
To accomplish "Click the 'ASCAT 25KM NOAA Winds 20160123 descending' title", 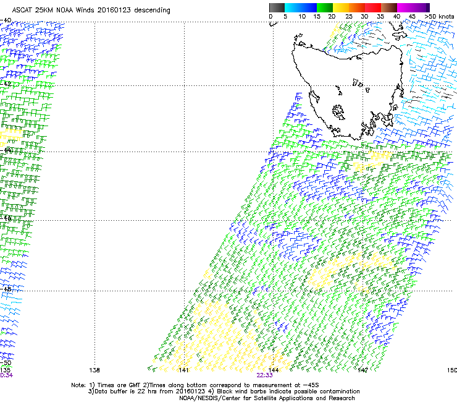I will click(91, 10).
